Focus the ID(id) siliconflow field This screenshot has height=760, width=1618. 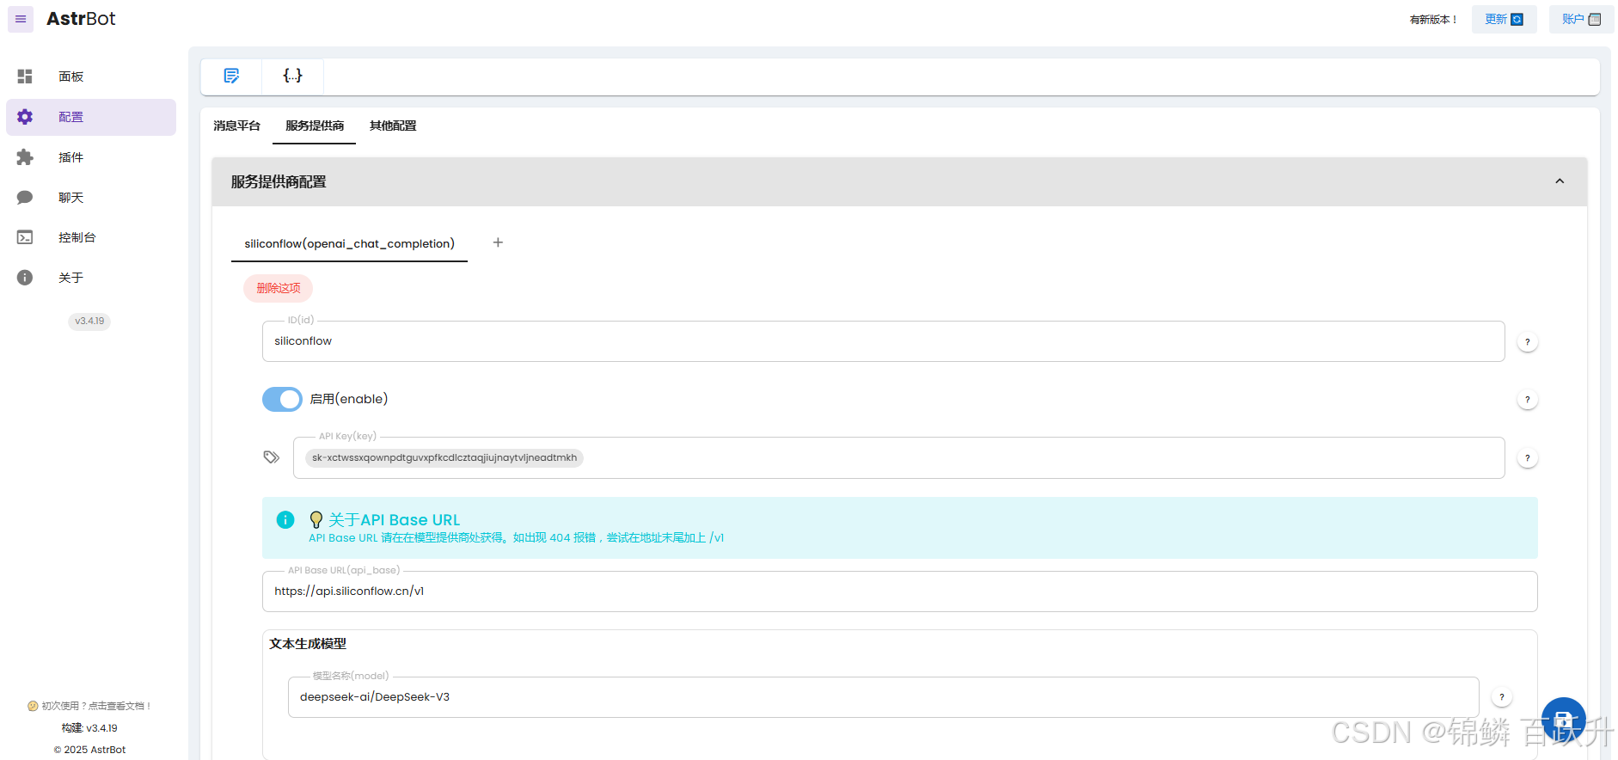883,341
